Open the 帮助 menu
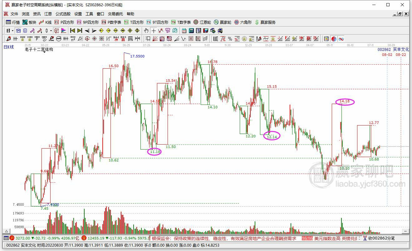 [x=130, y=14]
